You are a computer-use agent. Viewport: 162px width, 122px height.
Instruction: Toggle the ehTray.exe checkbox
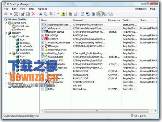42,28
